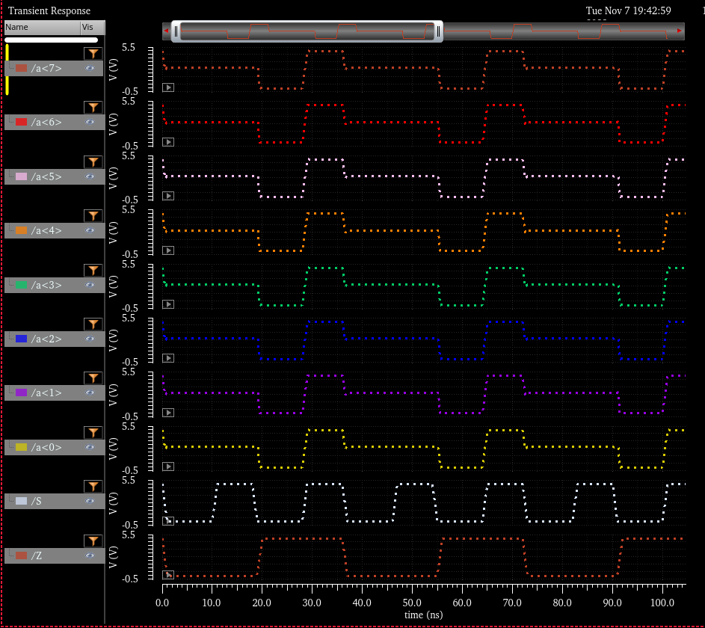Click the left red arrow on the zoom scrollbar

pos(166,31)
